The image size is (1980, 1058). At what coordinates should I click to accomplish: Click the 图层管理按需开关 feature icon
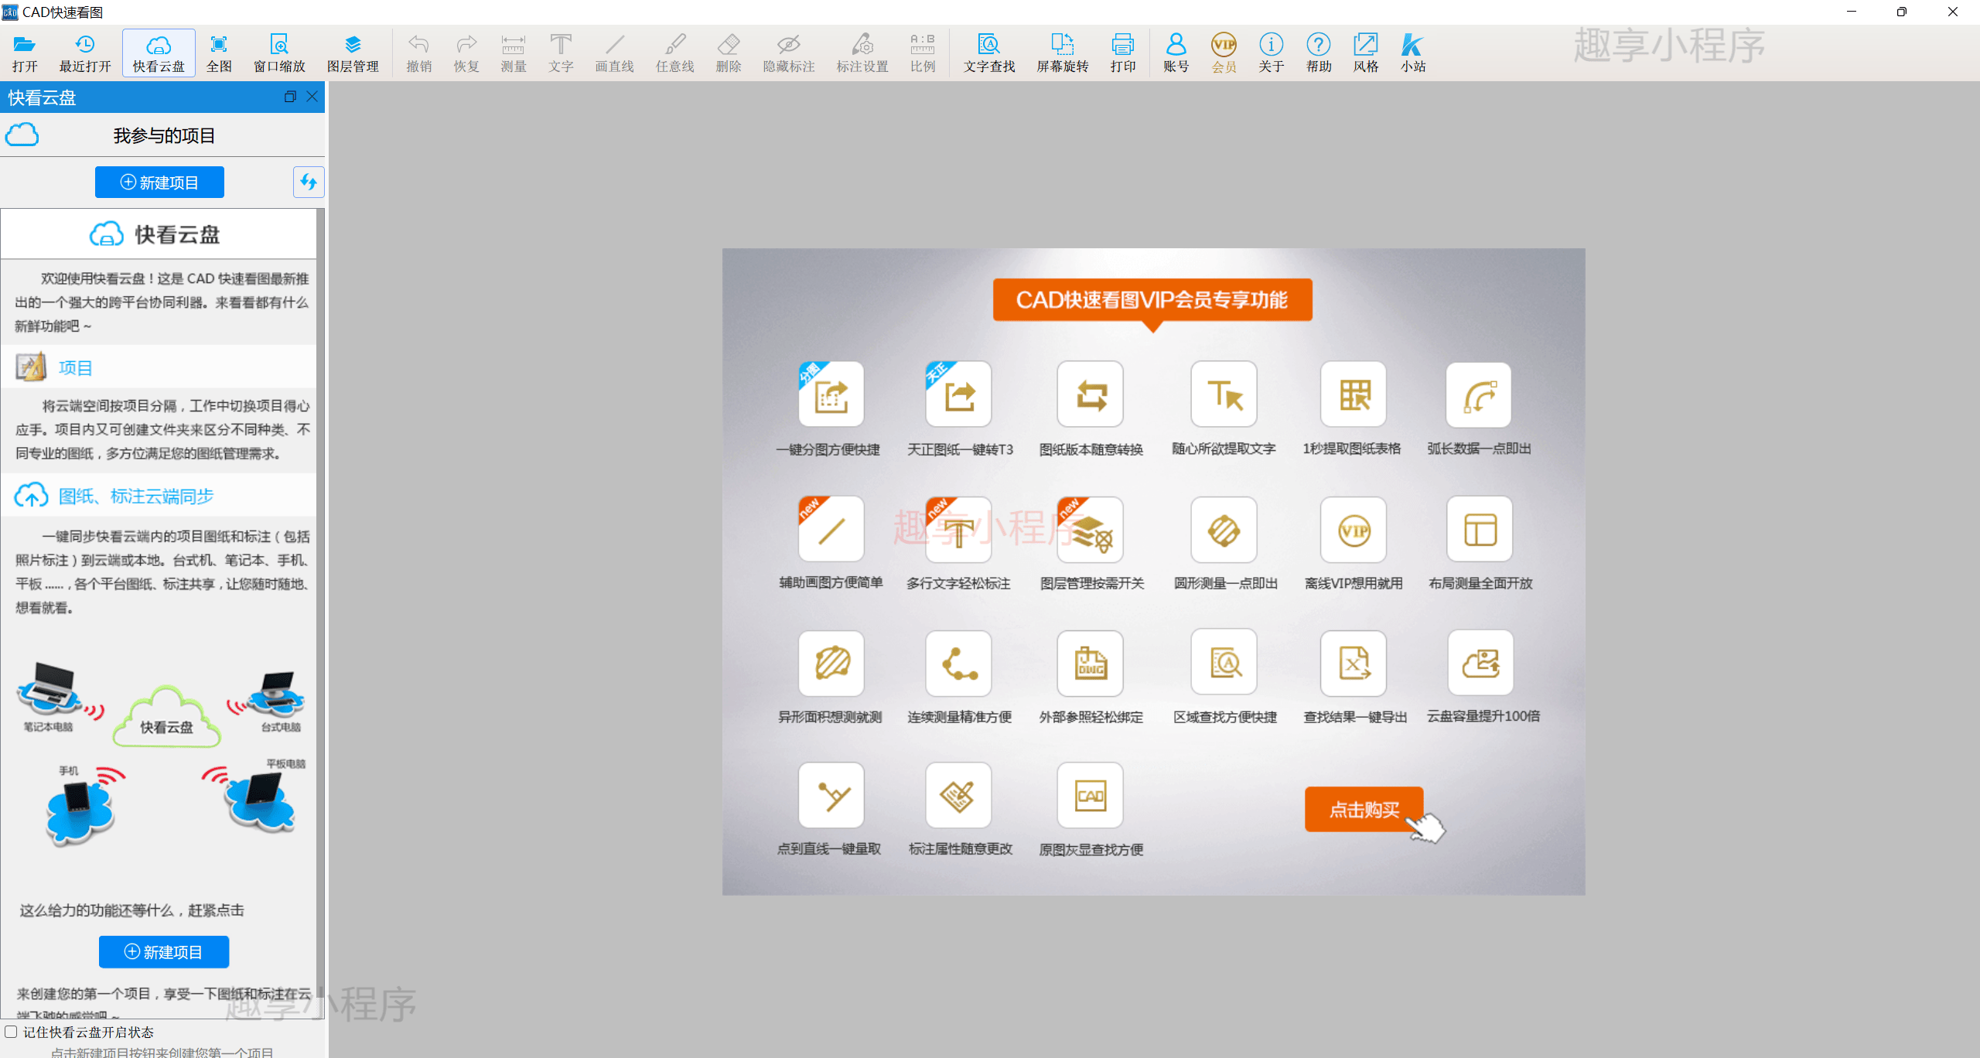1091,530
